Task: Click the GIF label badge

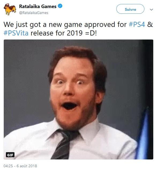Action: (10, 155)
